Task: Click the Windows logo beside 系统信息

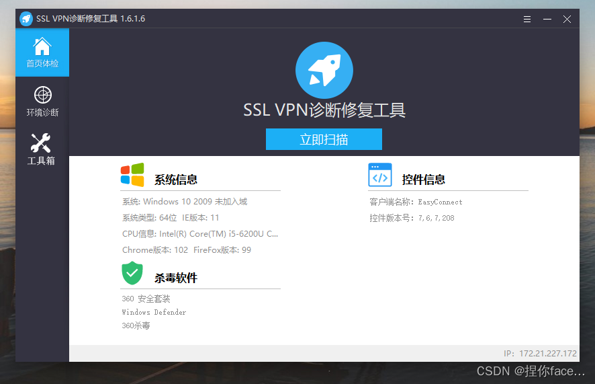Action: coord(132,175)
